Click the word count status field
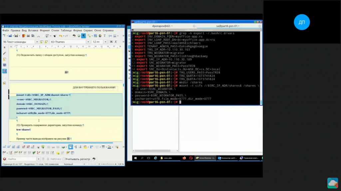This screenshot has height=191, width=341. tap(41, 164)
